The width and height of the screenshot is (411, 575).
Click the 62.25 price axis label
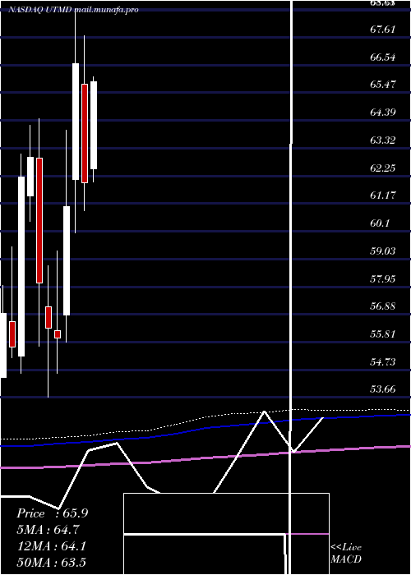pos(383,168)
